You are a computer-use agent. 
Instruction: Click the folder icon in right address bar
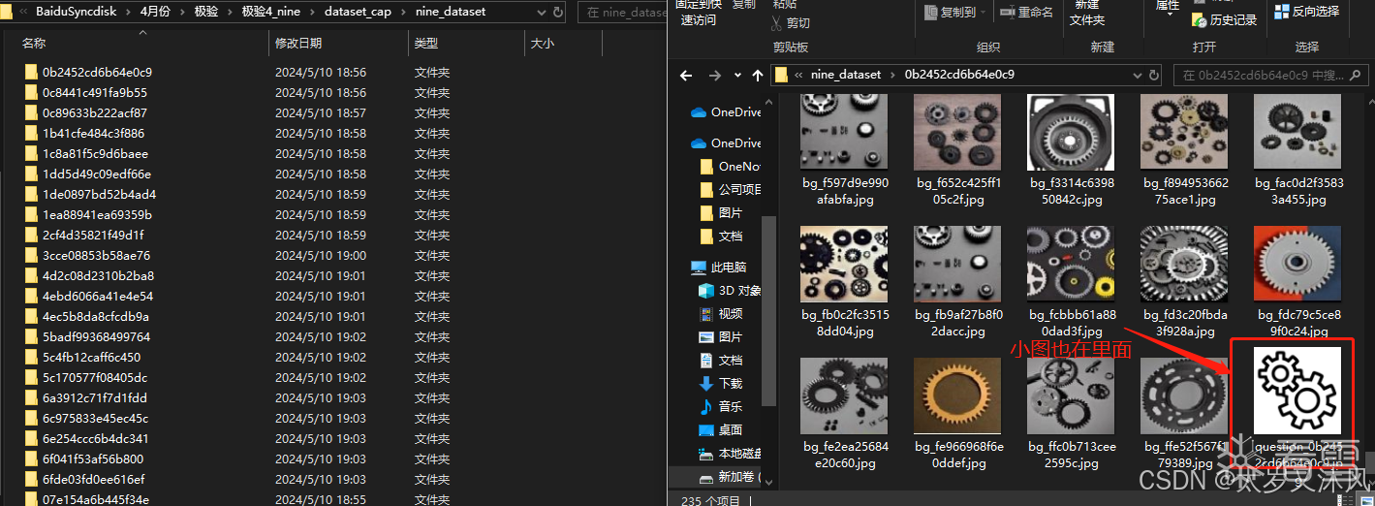pyautogui.click(x=781, y=75)
